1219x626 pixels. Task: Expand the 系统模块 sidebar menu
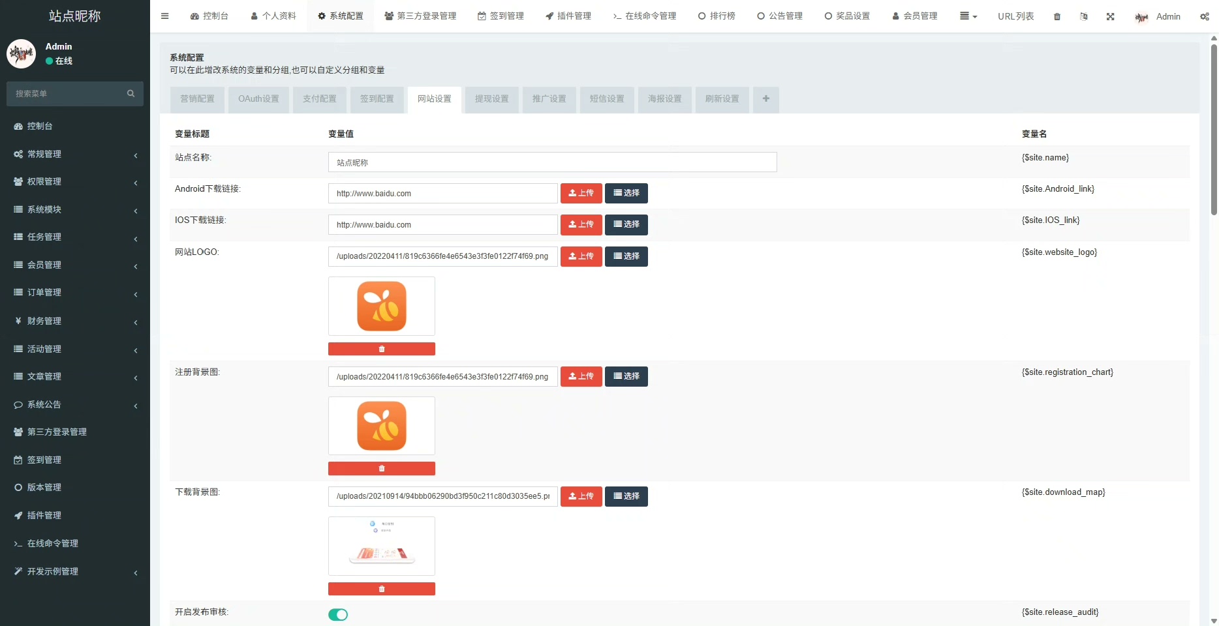pos(75,209)
